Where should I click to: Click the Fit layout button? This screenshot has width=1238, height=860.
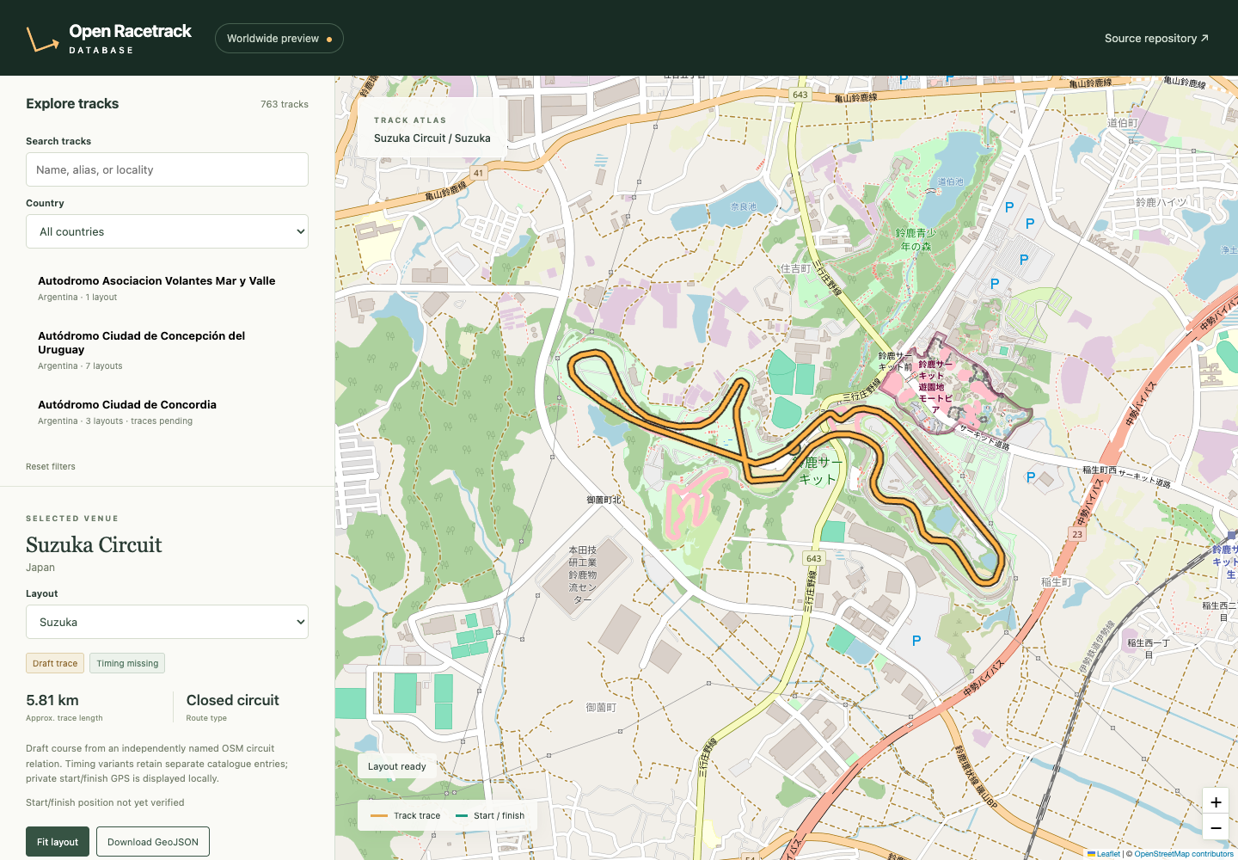tap(58, 842)
